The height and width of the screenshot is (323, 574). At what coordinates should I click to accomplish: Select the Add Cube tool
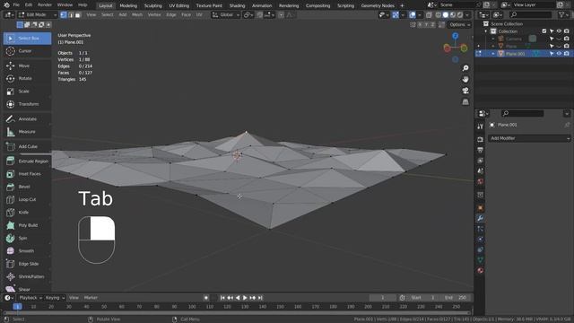[x=27, y=146]
